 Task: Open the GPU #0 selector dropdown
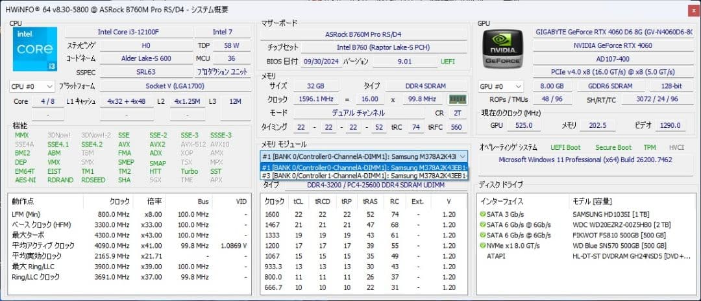coord(500,86)
